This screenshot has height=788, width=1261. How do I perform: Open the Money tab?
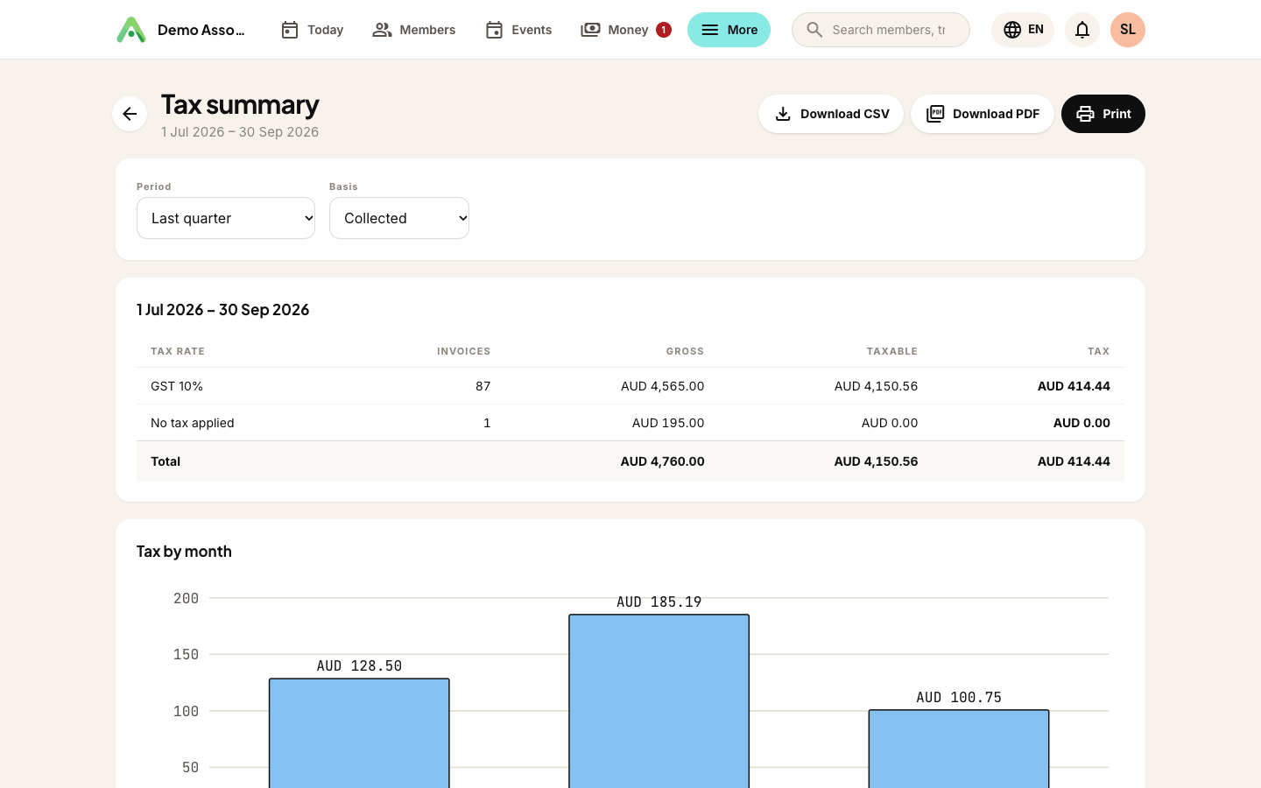coord(625,30)
